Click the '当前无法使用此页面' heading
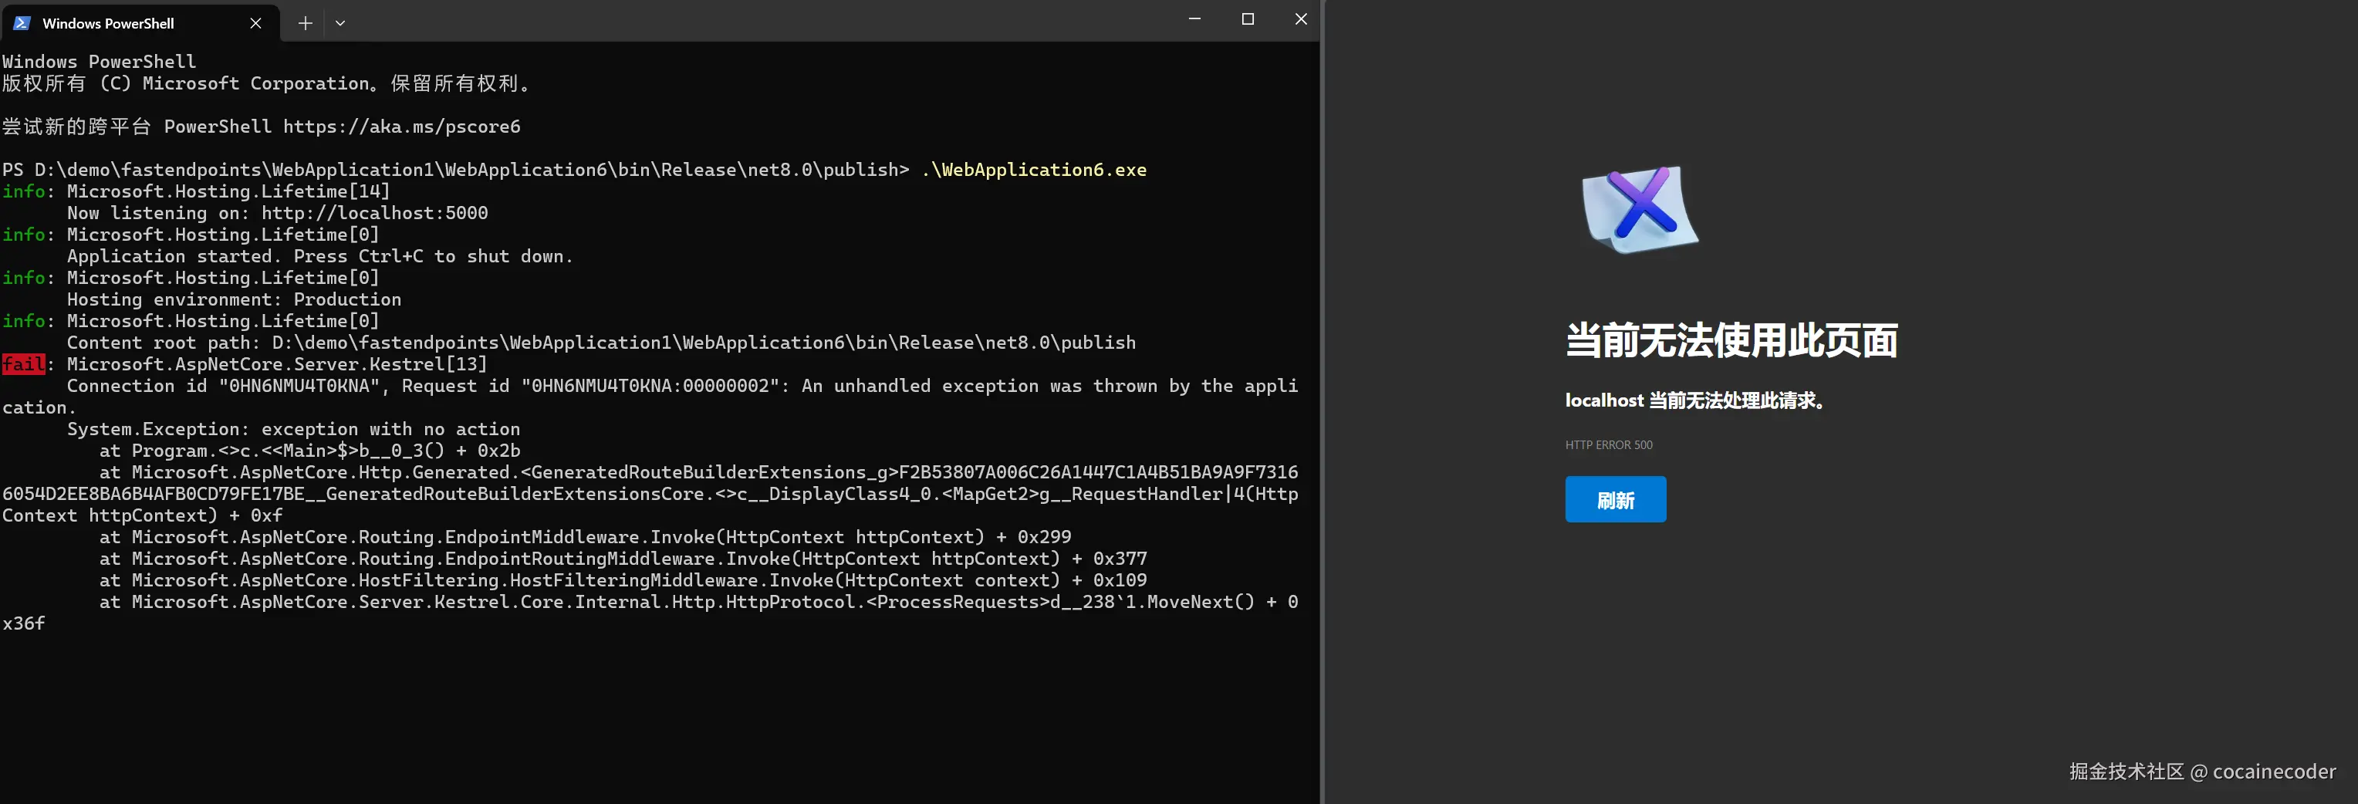This screenshot has height=804, width=2358. click(x=1731, y=340)
